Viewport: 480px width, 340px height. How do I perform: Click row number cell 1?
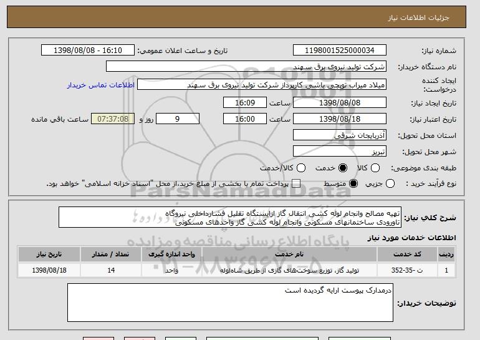[446, 270]
